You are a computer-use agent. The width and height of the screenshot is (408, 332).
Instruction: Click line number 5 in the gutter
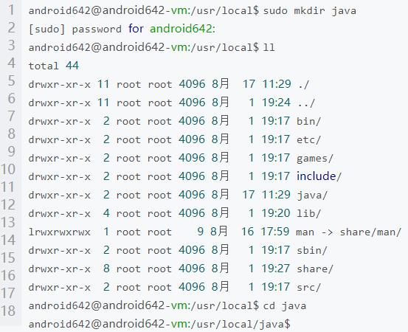[11, 81]
